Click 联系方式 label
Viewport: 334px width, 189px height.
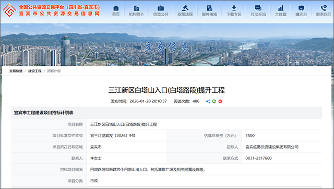click(231, 158)
